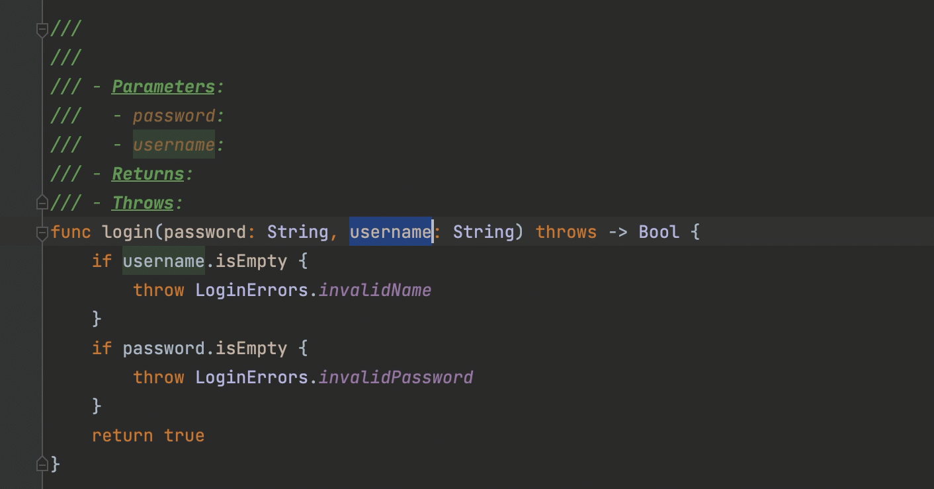This screenshot has width=934, height=489.
Task: Click the invalidName enum case
Action: 375,290
